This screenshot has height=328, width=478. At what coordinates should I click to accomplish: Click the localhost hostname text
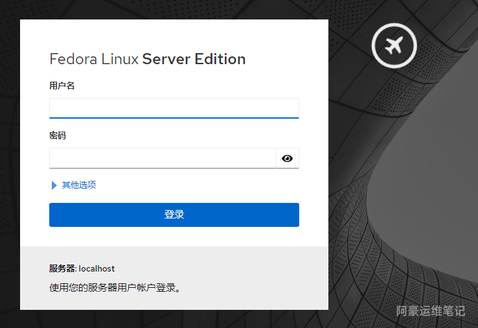pyautogui.click(x=97, y=268)
